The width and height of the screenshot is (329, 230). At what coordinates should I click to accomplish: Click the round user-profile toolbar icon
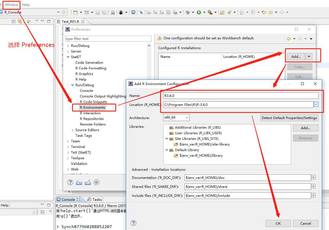tap(121, 12)
